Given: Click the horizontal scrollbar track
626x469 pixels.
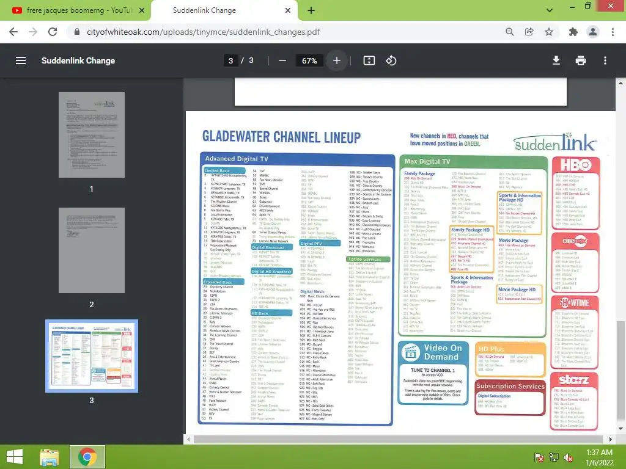Looking at the screenshot, I should tap(399, 439).
